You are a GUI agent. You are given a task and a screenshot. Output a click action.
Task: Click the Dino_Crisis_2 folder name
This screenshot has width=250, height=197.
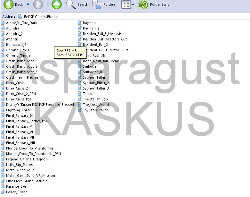[x=17, y=88]
